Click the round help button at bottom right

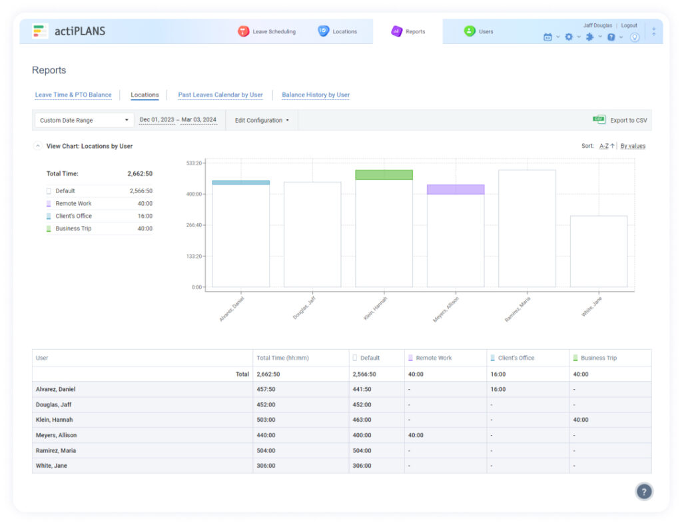coord(643,492)
